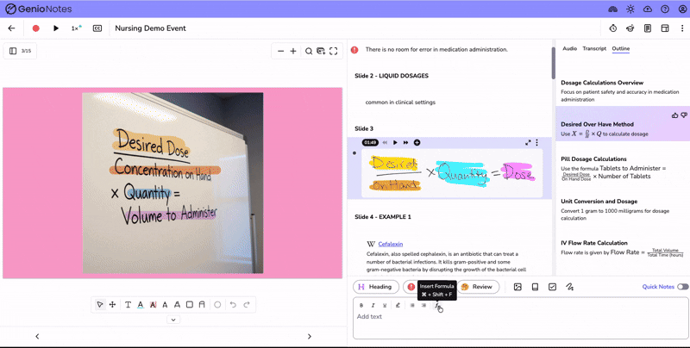Start recording with the red record button
The image size is (690, 348).
[x=36, y=28]
